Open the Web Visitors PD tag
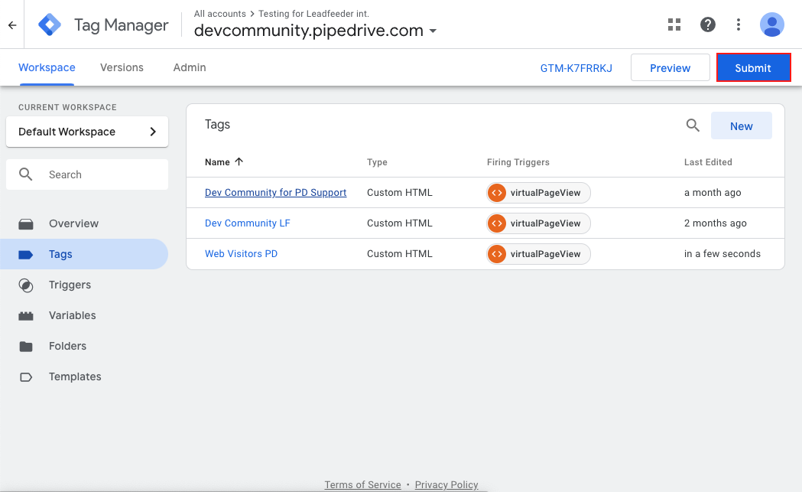The width and height of the screenshot is (802, 492). pos(242,254)
